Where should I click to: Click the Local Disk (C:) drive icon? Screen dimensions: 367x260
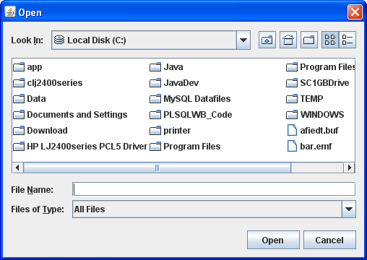tap(59, 40)
